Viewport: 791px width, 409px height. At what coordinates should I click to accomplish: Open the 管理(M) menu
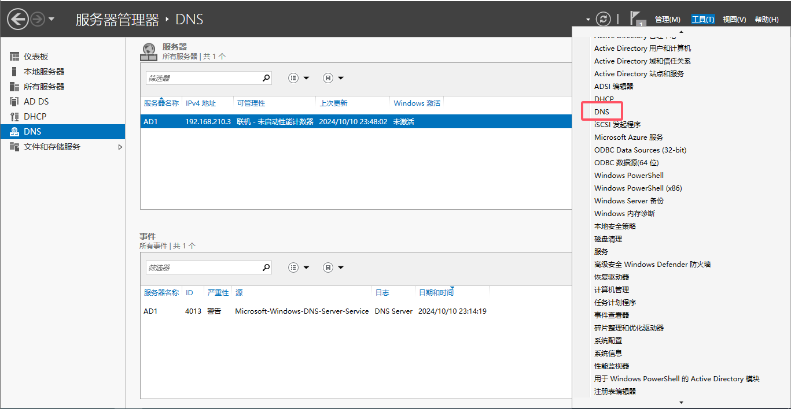(x=667, y=20)
